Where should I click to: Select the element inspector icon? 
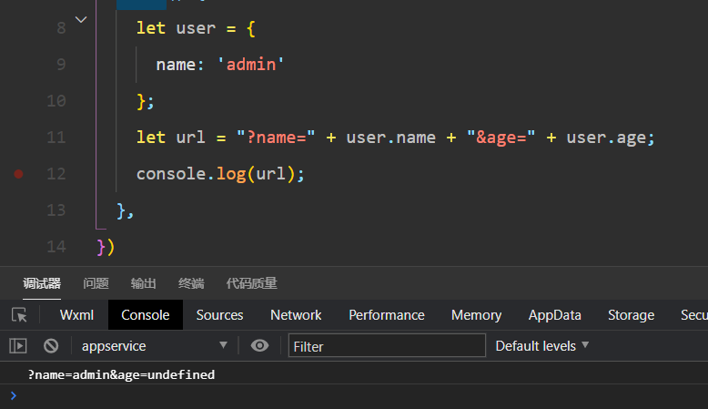click(x=19, y=314)
